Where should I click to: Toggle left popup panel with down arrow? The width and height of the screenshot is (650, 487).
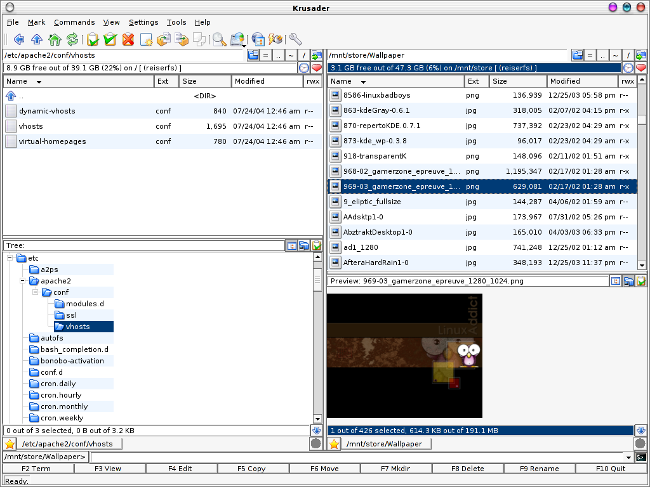tap(317, 431)
